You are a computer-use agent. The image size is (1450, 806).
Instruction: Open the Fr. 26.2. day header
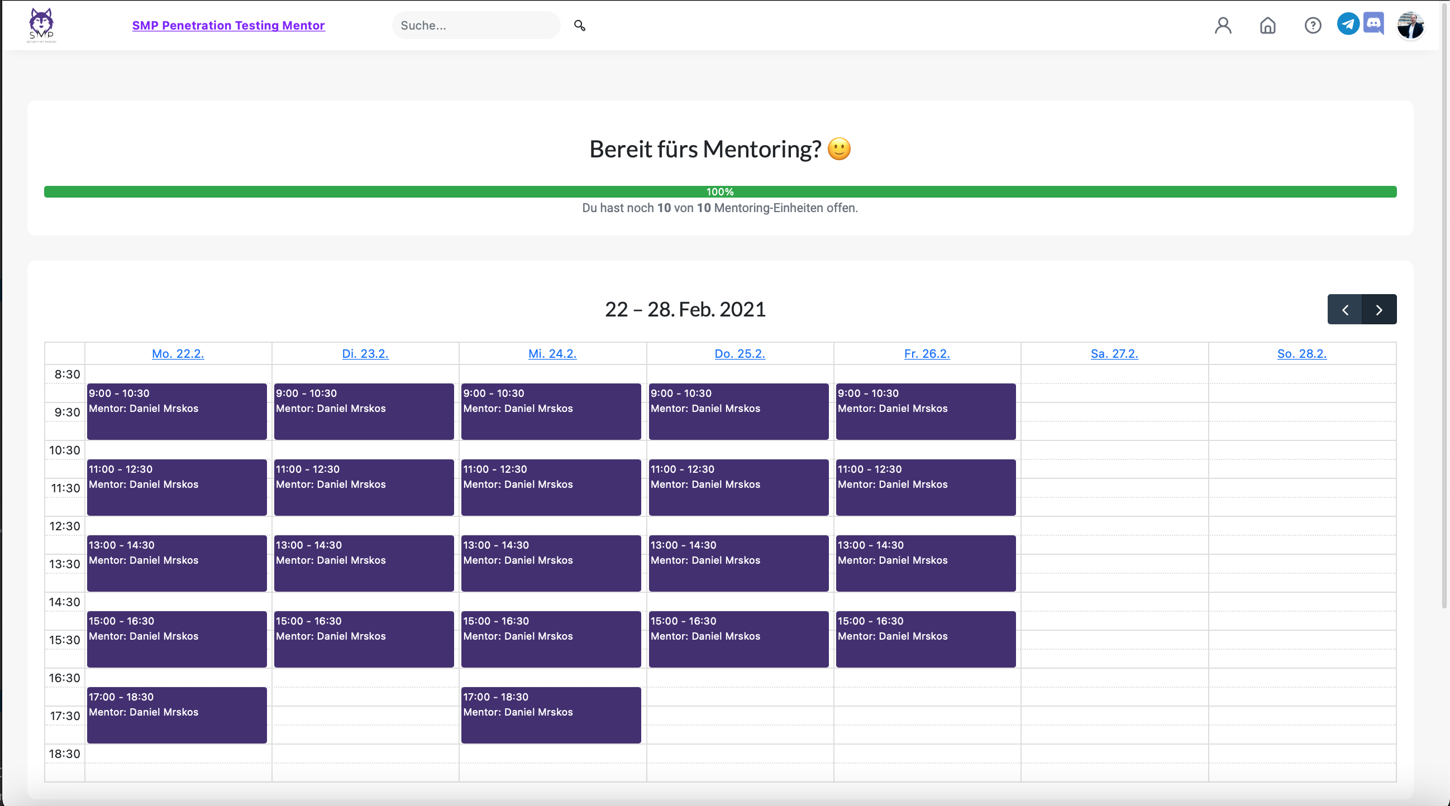pyautogui.click(x=927, y=354)
